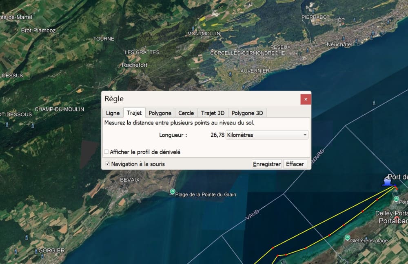Click the place icon above PIERRABOT label
This screenshot has width=408, height=264.
(313, 12)
